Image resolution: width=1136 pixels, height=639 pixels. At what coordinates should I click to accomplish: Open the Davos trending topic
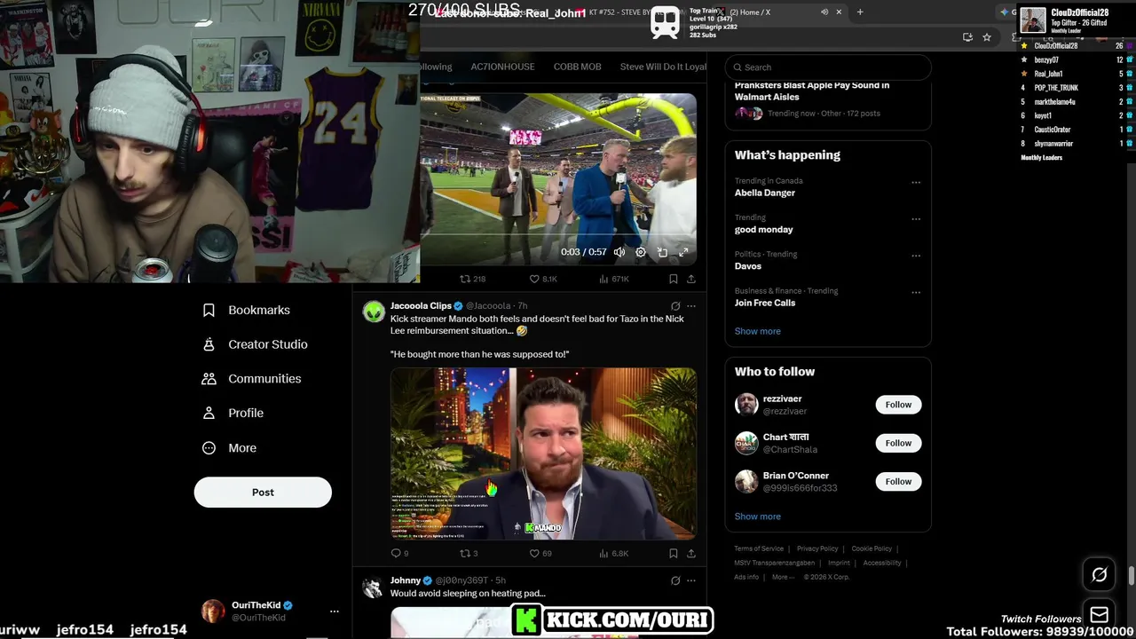[748, 266]
